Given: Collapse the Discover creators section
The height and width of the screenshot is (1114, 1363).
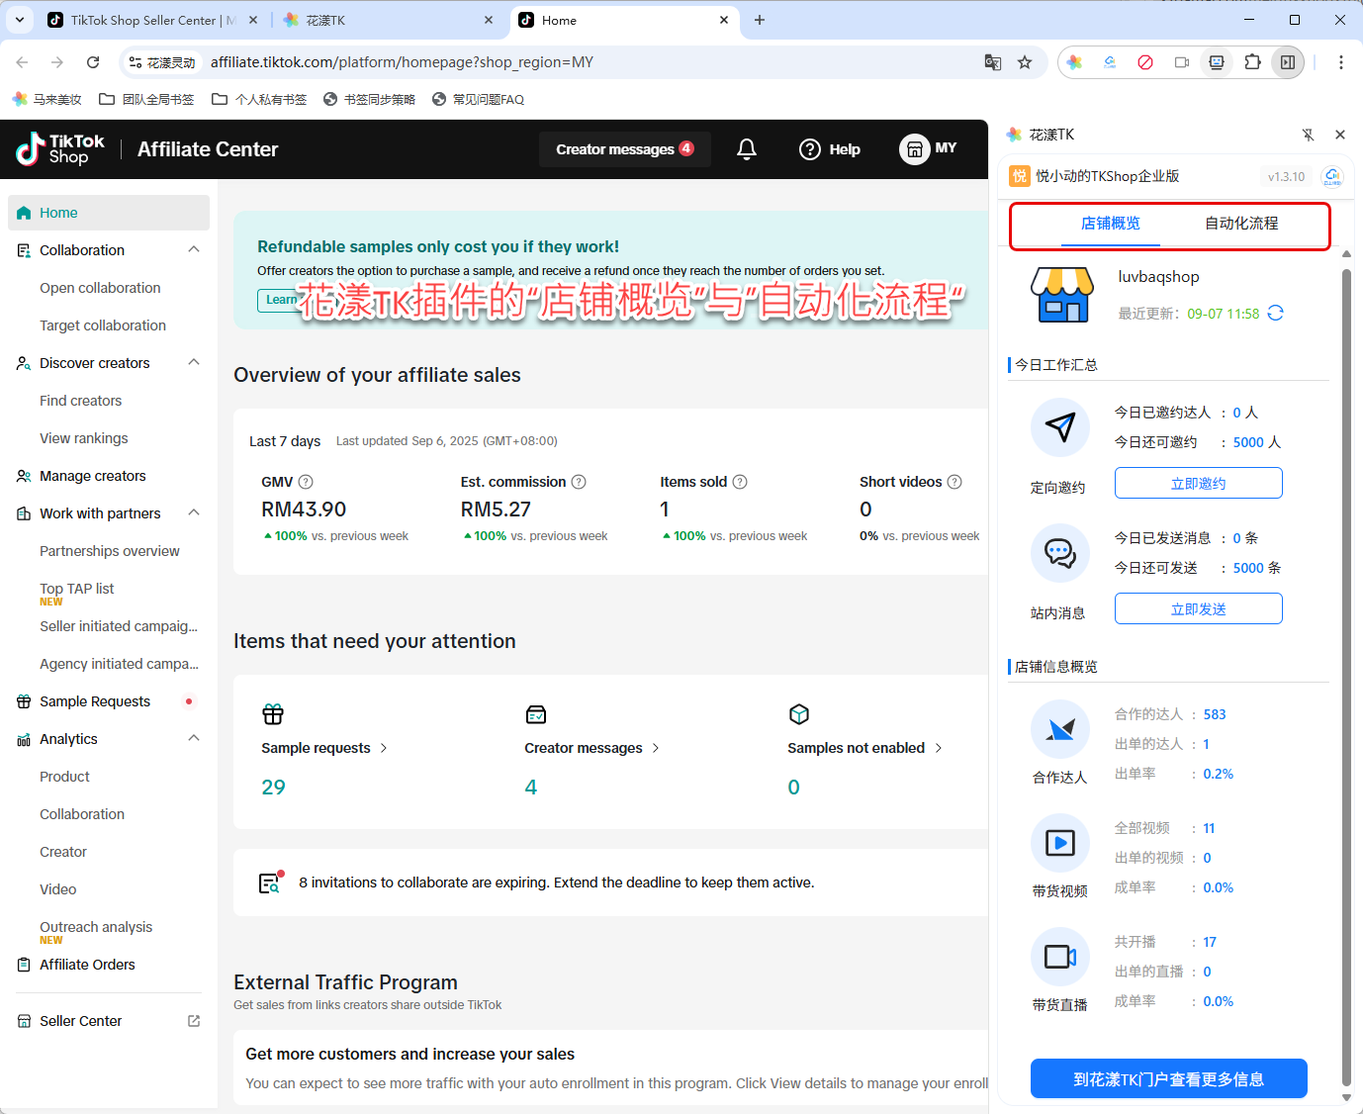Looking at the screenshot, I should pyautogui.click(x=194, y=363).
